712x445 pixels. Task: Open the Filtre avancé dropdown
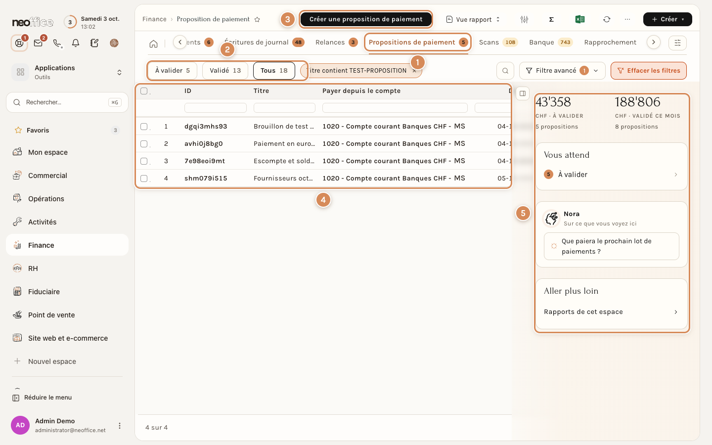coord(562,71)
